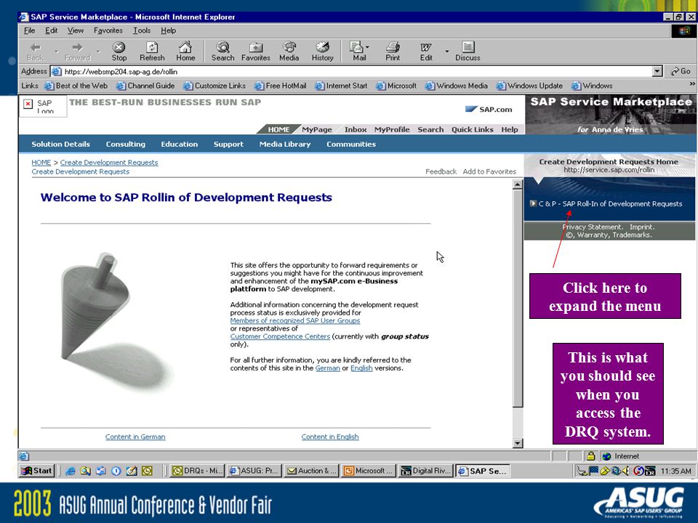
Task: Open the Support navigation item
Action: 228,144
